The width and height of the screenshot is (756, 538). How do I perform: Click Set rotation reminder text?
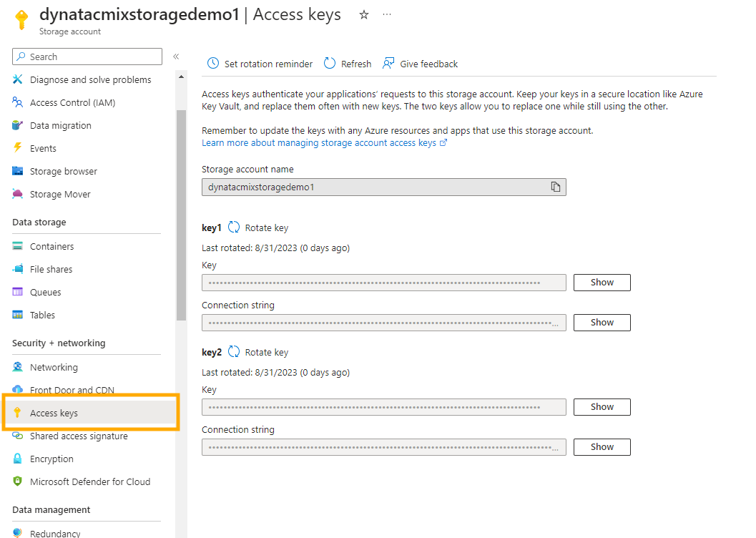[268, 64]
